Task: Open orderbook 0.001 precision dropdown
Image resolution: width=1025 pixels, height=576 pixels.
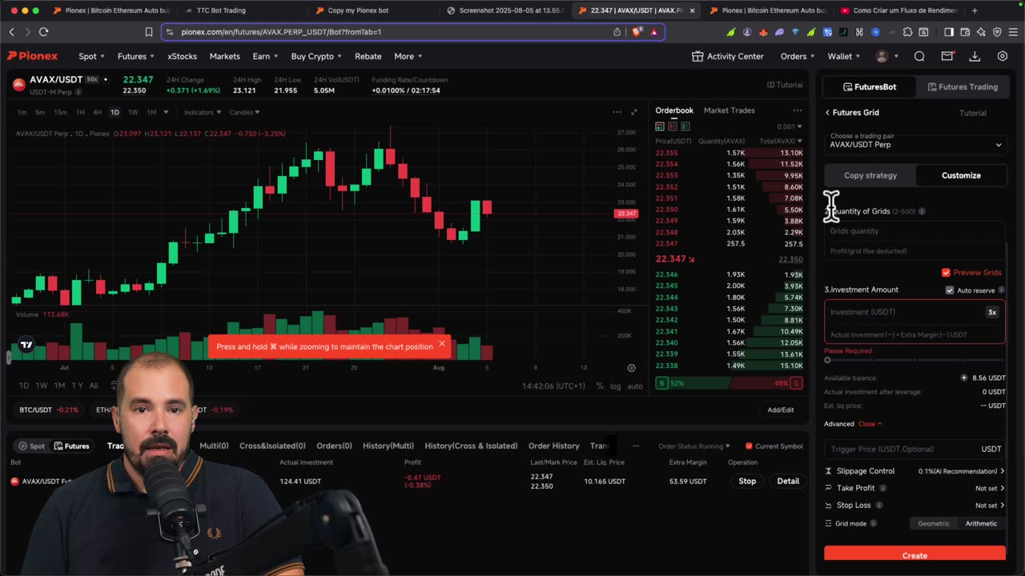Action: point(789,126)
